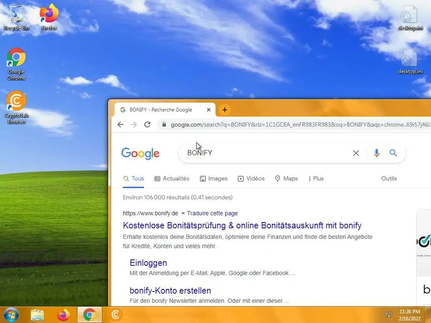Click the browser forward arrow
This screenshot has width=431, height=323.
[x=134, y=124]
